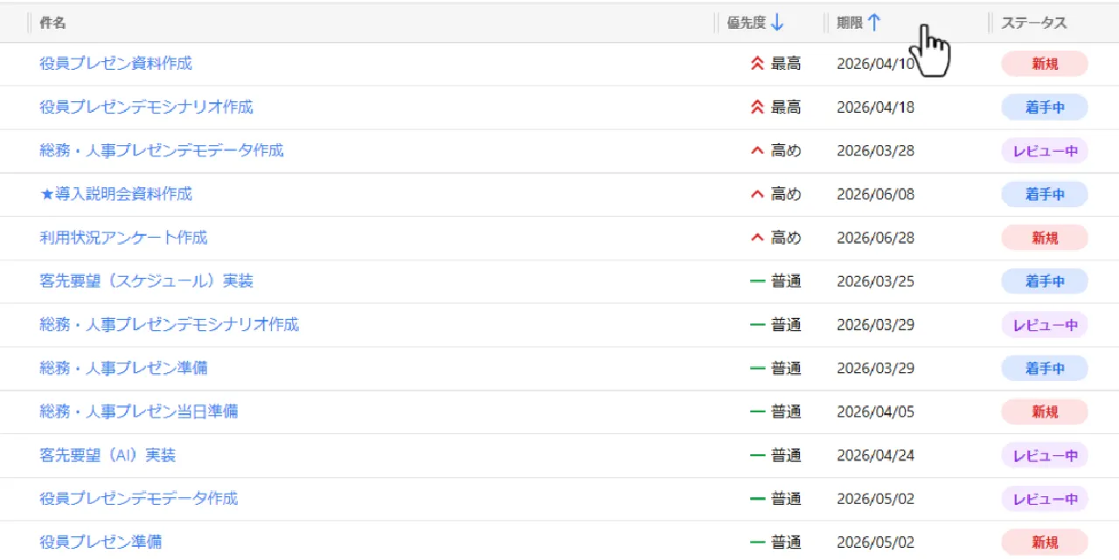Open 客先要望（スケジュール）実装 task
This screenshot has height=560, width=1119.
[x=146, y=281]
